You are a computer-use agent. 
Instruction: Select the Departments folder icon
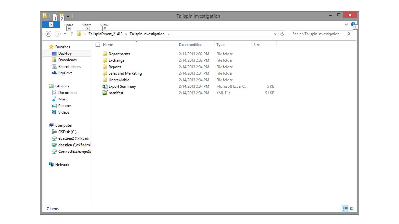click(105, 54)
